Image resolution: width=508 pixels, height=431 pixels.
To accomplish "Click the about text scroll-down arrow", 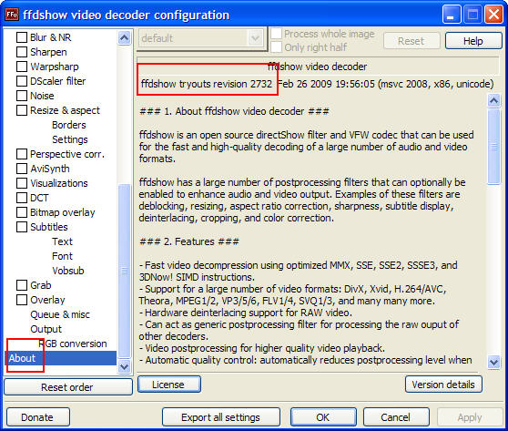I will click(x=493, y=362).
